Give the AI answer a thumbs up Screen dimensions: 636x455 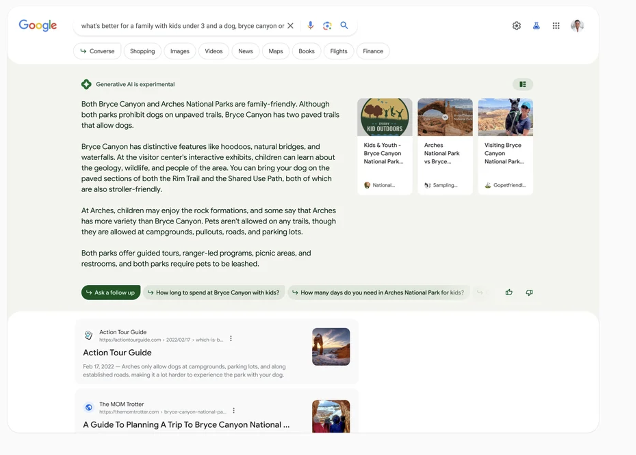(x=509, y=292)
